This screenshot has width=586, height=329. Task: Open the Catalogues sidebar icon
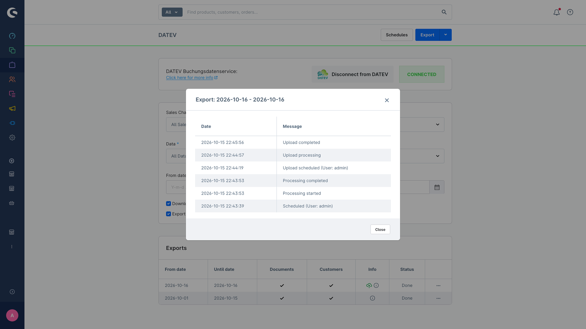(x=12, y=50)
